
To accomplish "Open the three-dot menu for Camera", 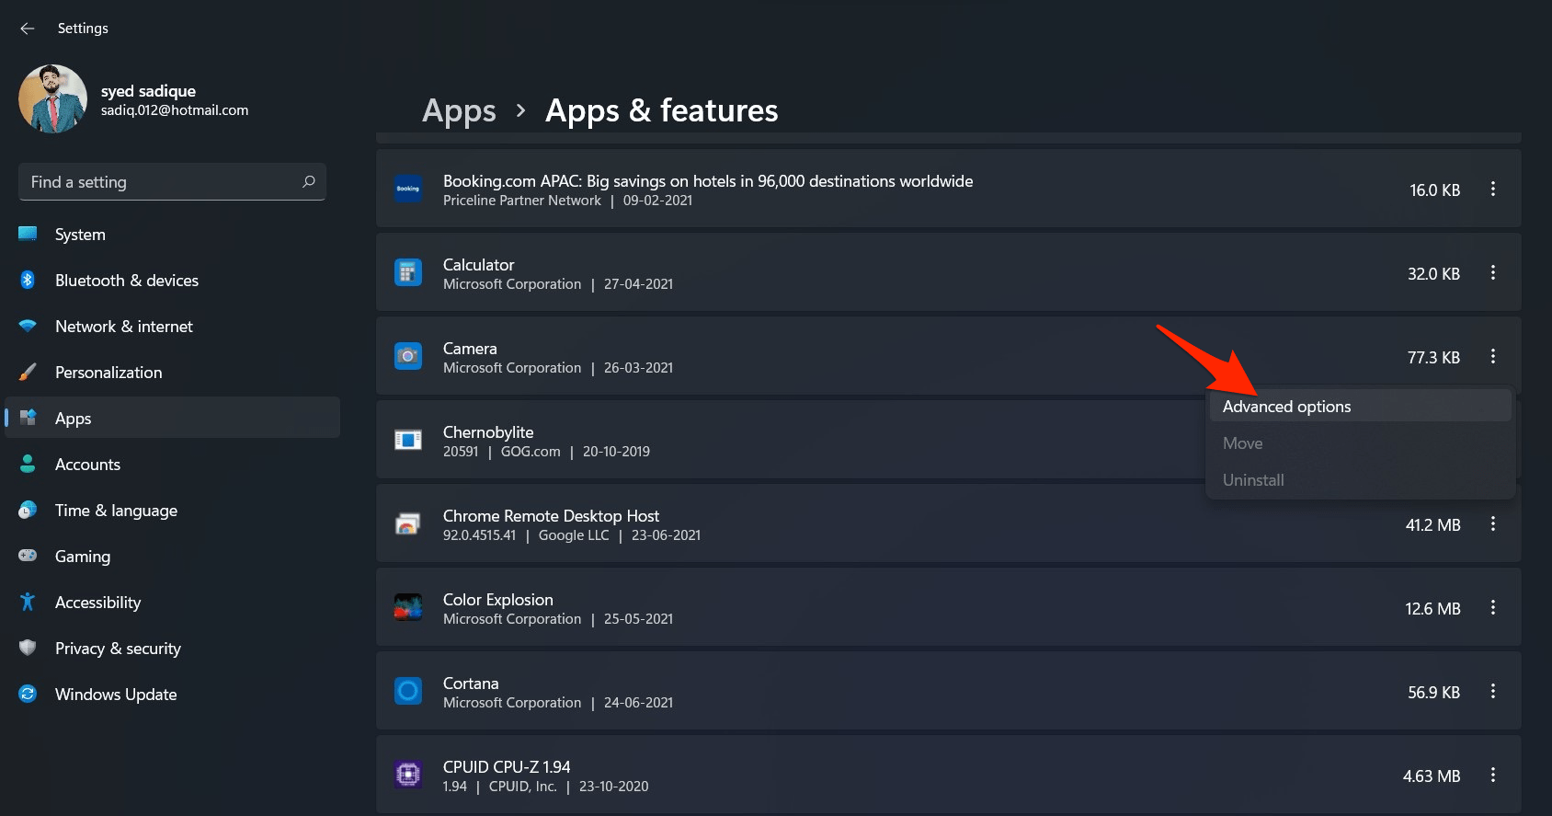I will point(1493,357).
